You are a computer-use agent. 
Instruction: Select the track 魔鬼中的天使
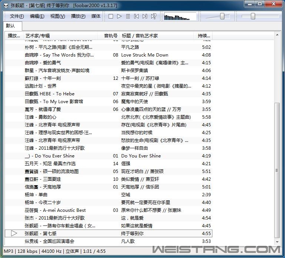pyautogui.click(x=109, y=102)
